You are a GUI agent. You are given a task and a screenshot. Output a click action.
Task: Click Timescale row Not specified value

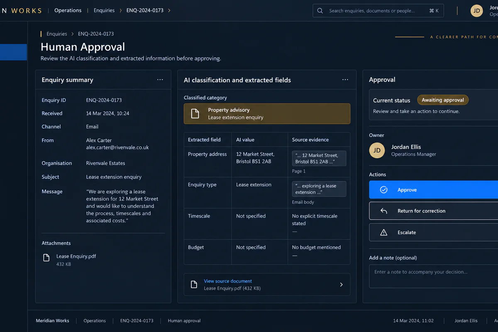[251, 216]
